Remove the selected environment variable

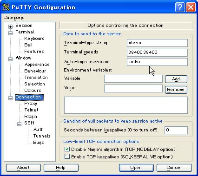[176, 90]
